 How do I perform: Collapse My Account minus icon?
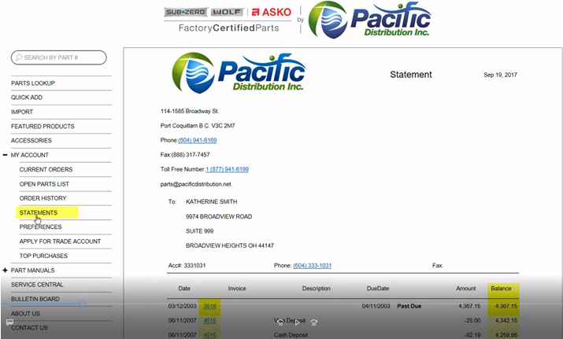(x=5, y=155)
